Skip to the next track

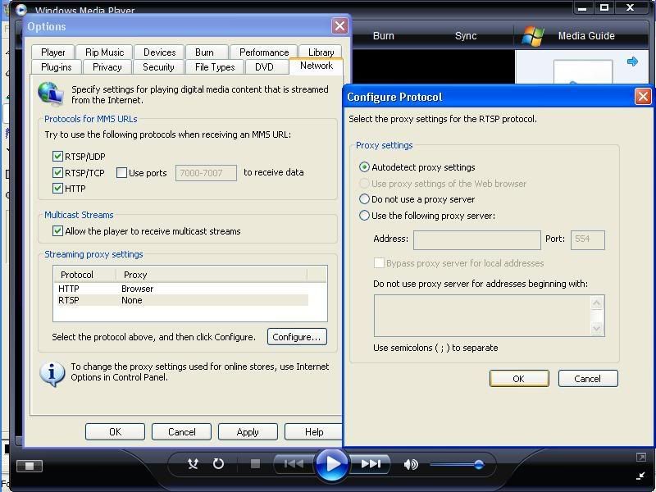point(370,463)
